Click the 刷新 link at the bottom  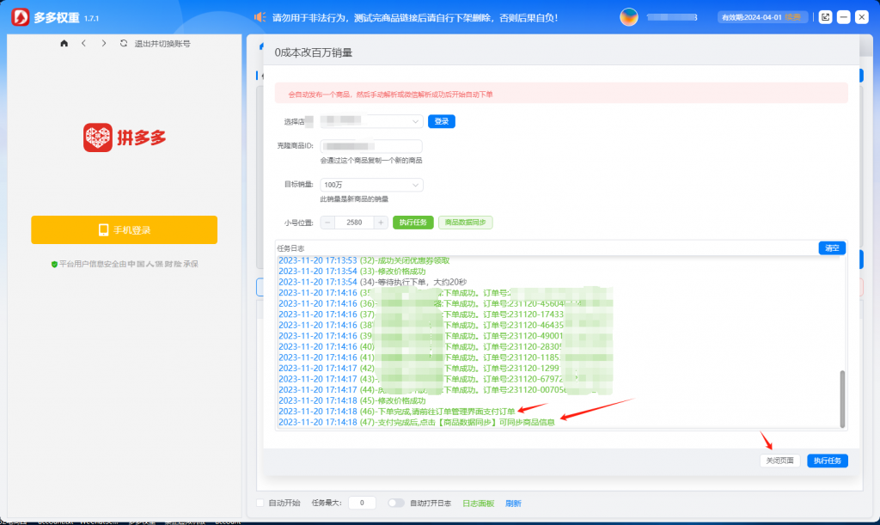pos(513,504)
